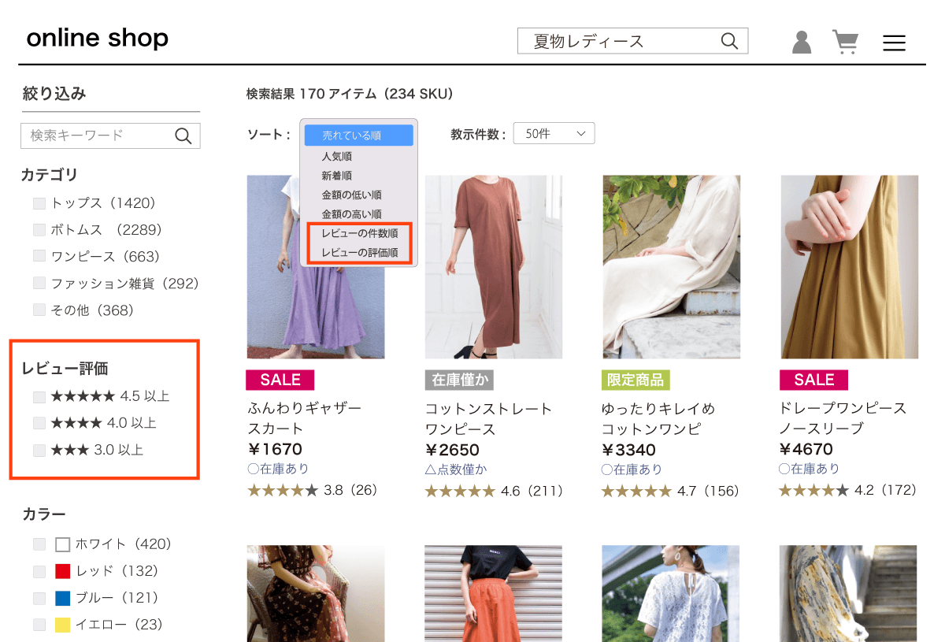945x642 pixels.
Task: Click the online shop logo
Action: point(97,38)
